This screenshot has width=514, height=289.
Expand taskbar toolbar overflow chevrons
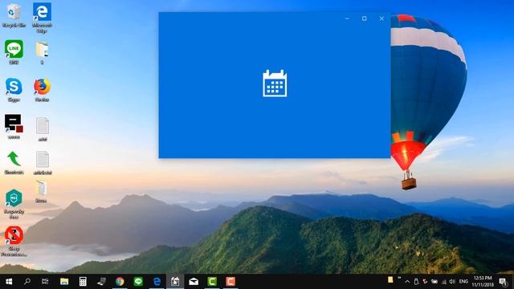(399, 279)
